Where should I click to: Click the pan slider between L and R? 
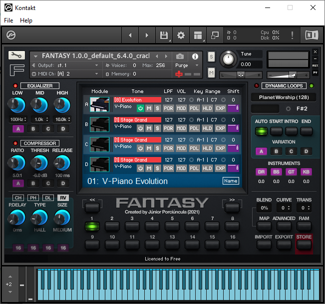pos(241,75)
